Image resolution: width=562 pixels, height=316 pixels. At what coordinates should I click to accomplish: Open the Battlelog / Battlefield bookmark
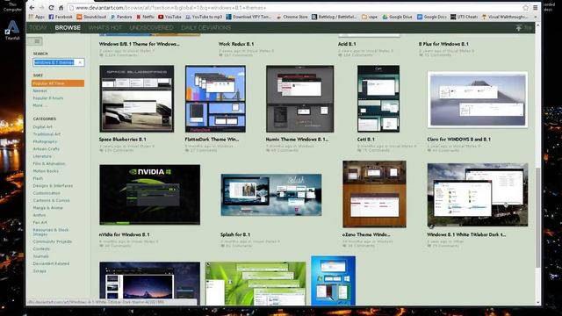pyautogui.click(x=334, y=17)
